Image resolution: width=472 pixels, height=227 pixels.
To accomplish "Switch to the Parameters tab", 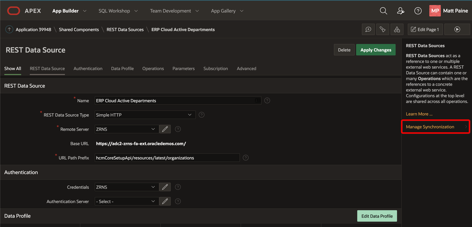I will (184, 68).
